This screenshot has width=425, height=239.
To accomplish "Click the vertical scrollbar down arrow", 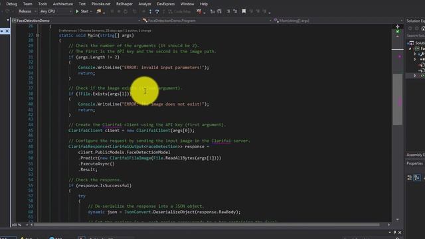I will click(397, 220).
